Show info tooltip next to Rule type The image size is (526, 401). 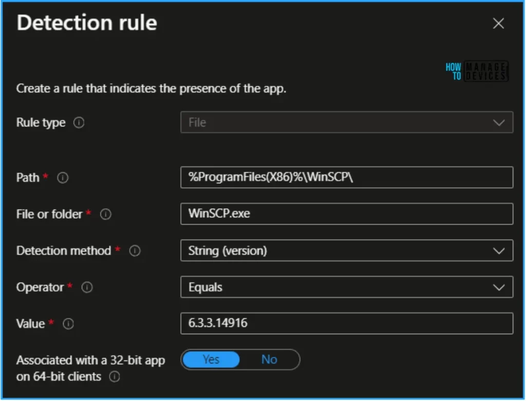pos(79,122)
